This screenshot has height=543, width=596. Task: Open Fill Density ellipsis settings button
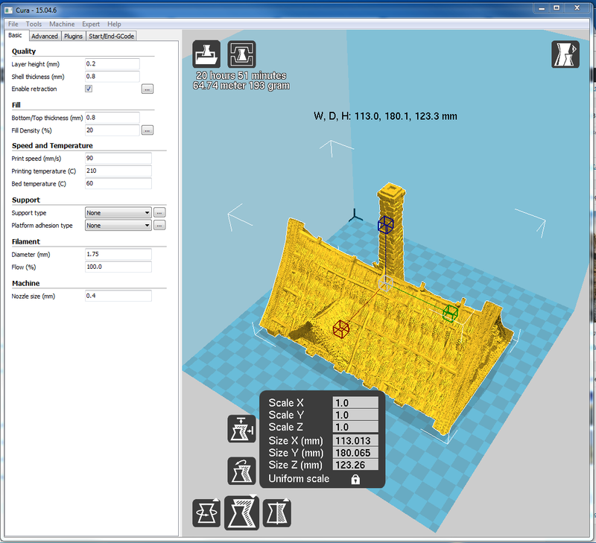(148, 130)
